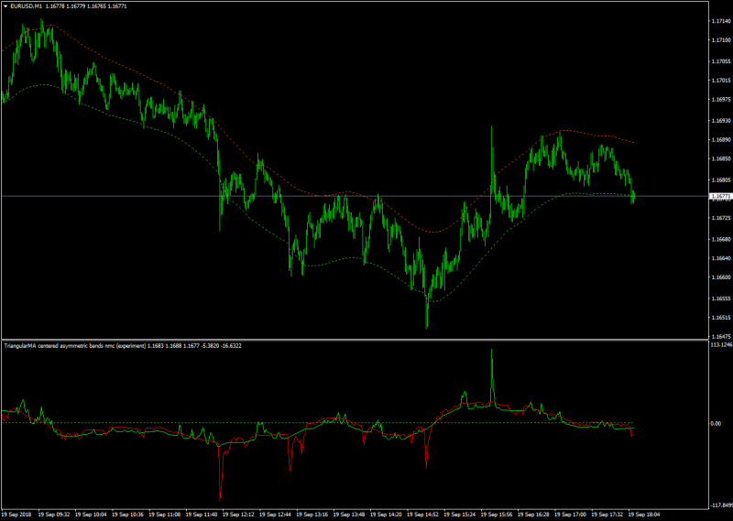Click the 19 Sep 18:04 time label
Screen dimensions: 733x521
pyautogui.click(x=644, y=515)
